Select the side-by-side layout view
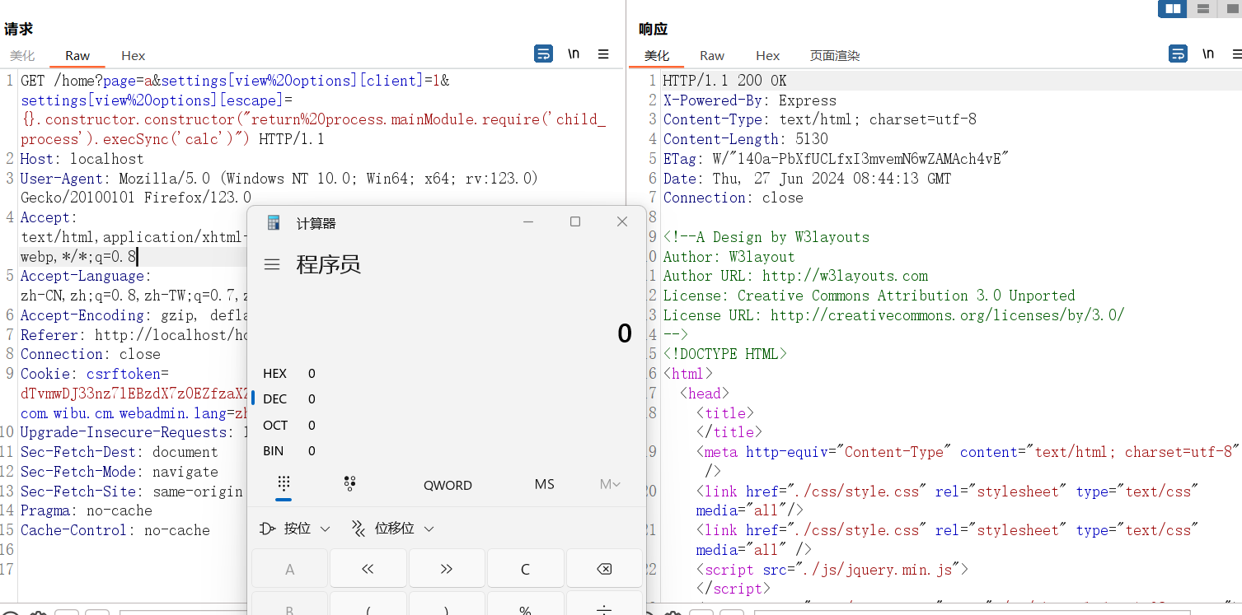This screenshot has width=1242, height=615. pyautogui.click(x=1172, y=9)
